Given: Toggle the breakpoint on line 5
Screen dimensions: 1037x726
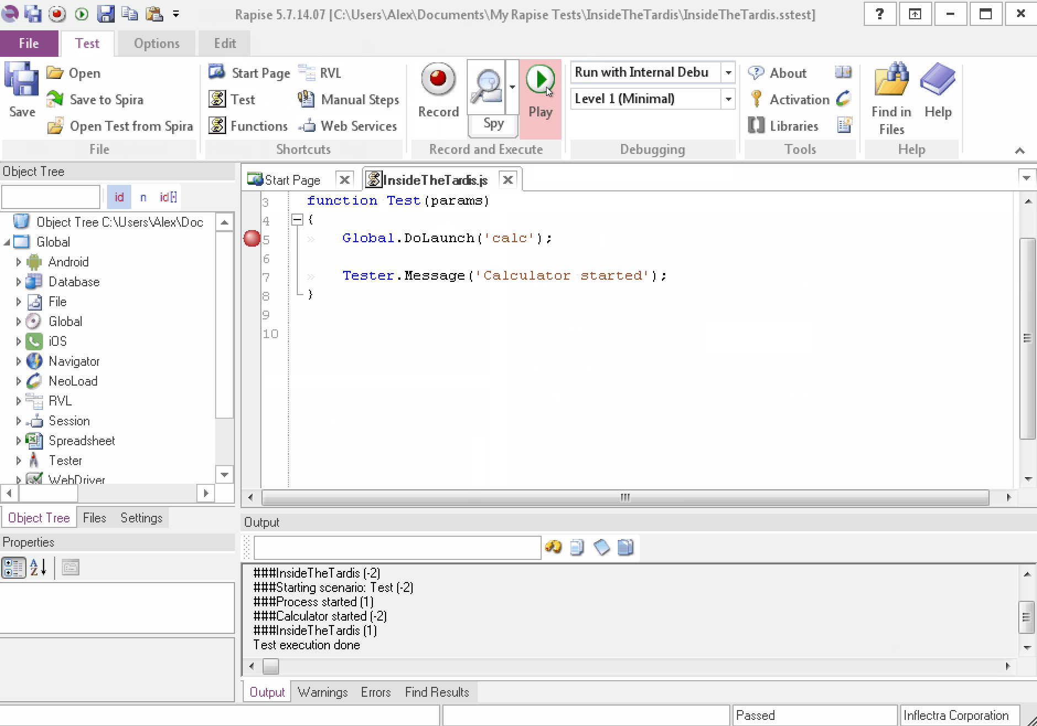Looking at the screenshot, I should pyautogui.click(x=252, y=239).
